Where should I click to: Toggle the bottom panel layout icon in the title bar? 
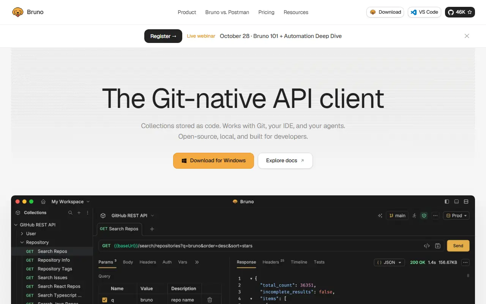pyautogui.click(x=457, y=202)
